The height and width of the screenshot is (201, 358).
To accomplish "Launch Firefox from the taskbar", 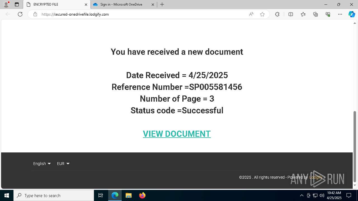I will pyautogui.click(x=142, y=195).
